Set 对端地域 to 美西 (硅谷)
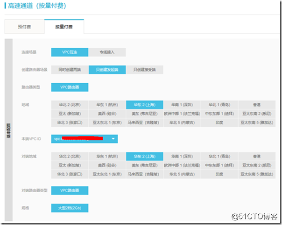The width and height of the screenshot is (282, 225). 107,166
